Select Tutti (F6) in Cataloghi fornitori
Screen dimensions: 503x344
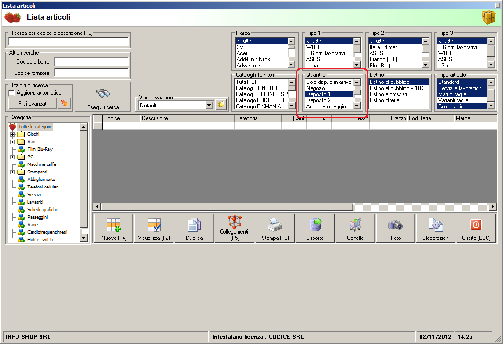[246, 82]
